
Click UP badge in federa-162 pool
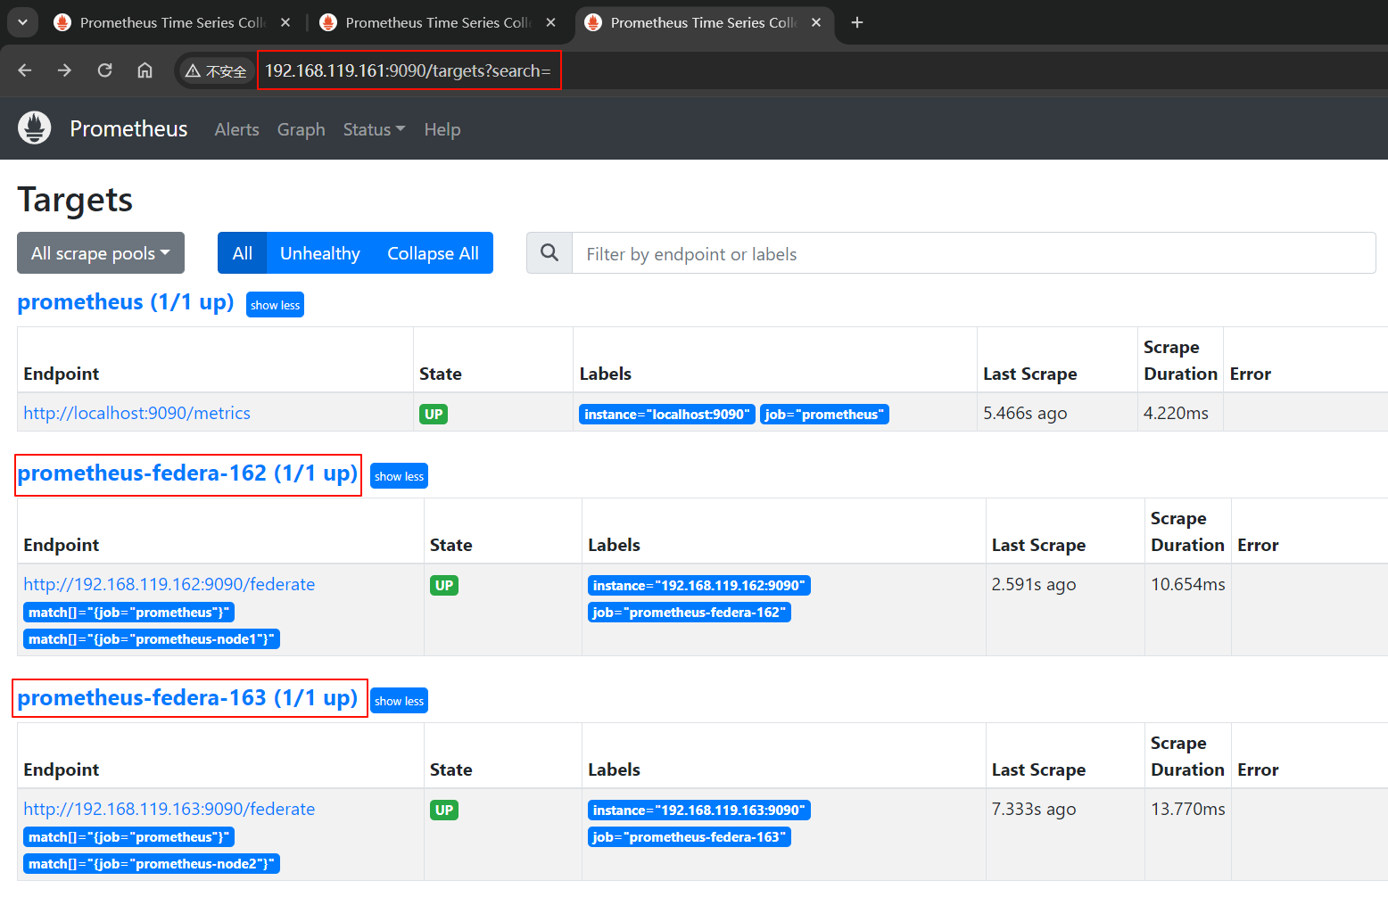(x=444, y=585)
